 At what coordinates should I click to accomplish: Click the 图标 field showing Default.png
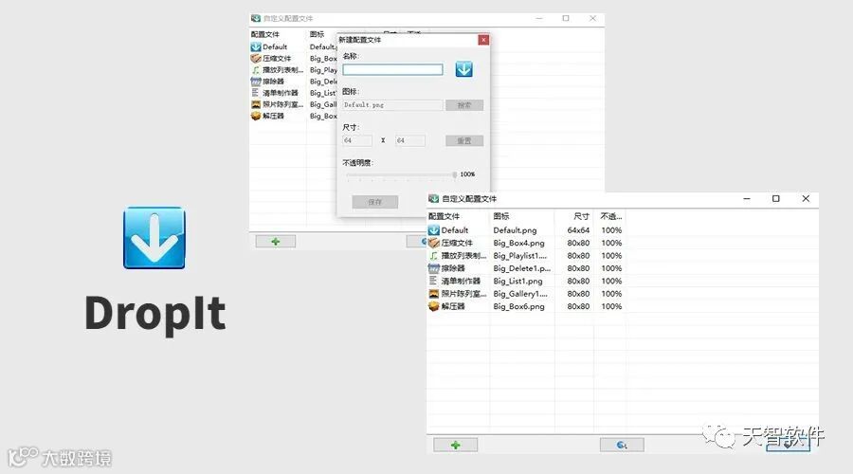(x=392, y=105)
